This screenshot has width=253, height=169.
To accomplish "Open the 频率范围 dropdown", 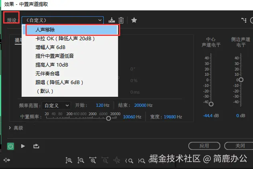I will pos(56,106).
